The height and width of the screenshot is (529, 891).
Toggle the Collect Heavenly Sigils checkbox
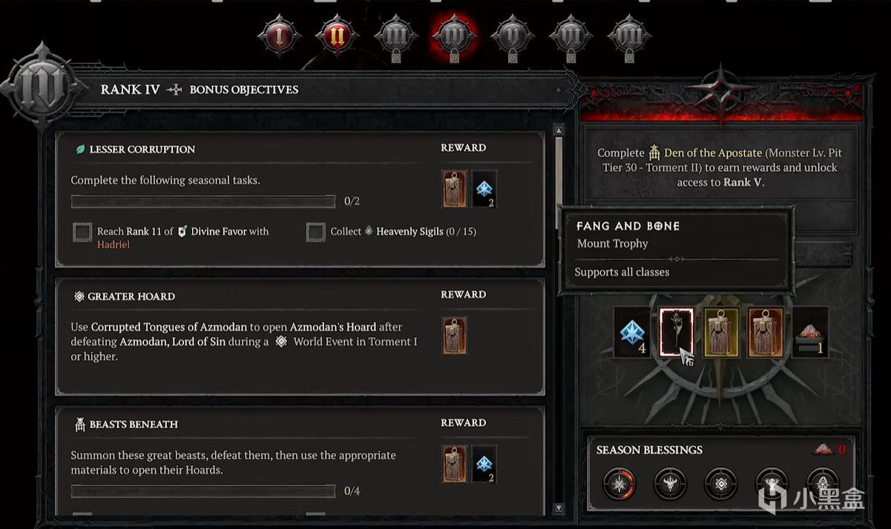316,233
